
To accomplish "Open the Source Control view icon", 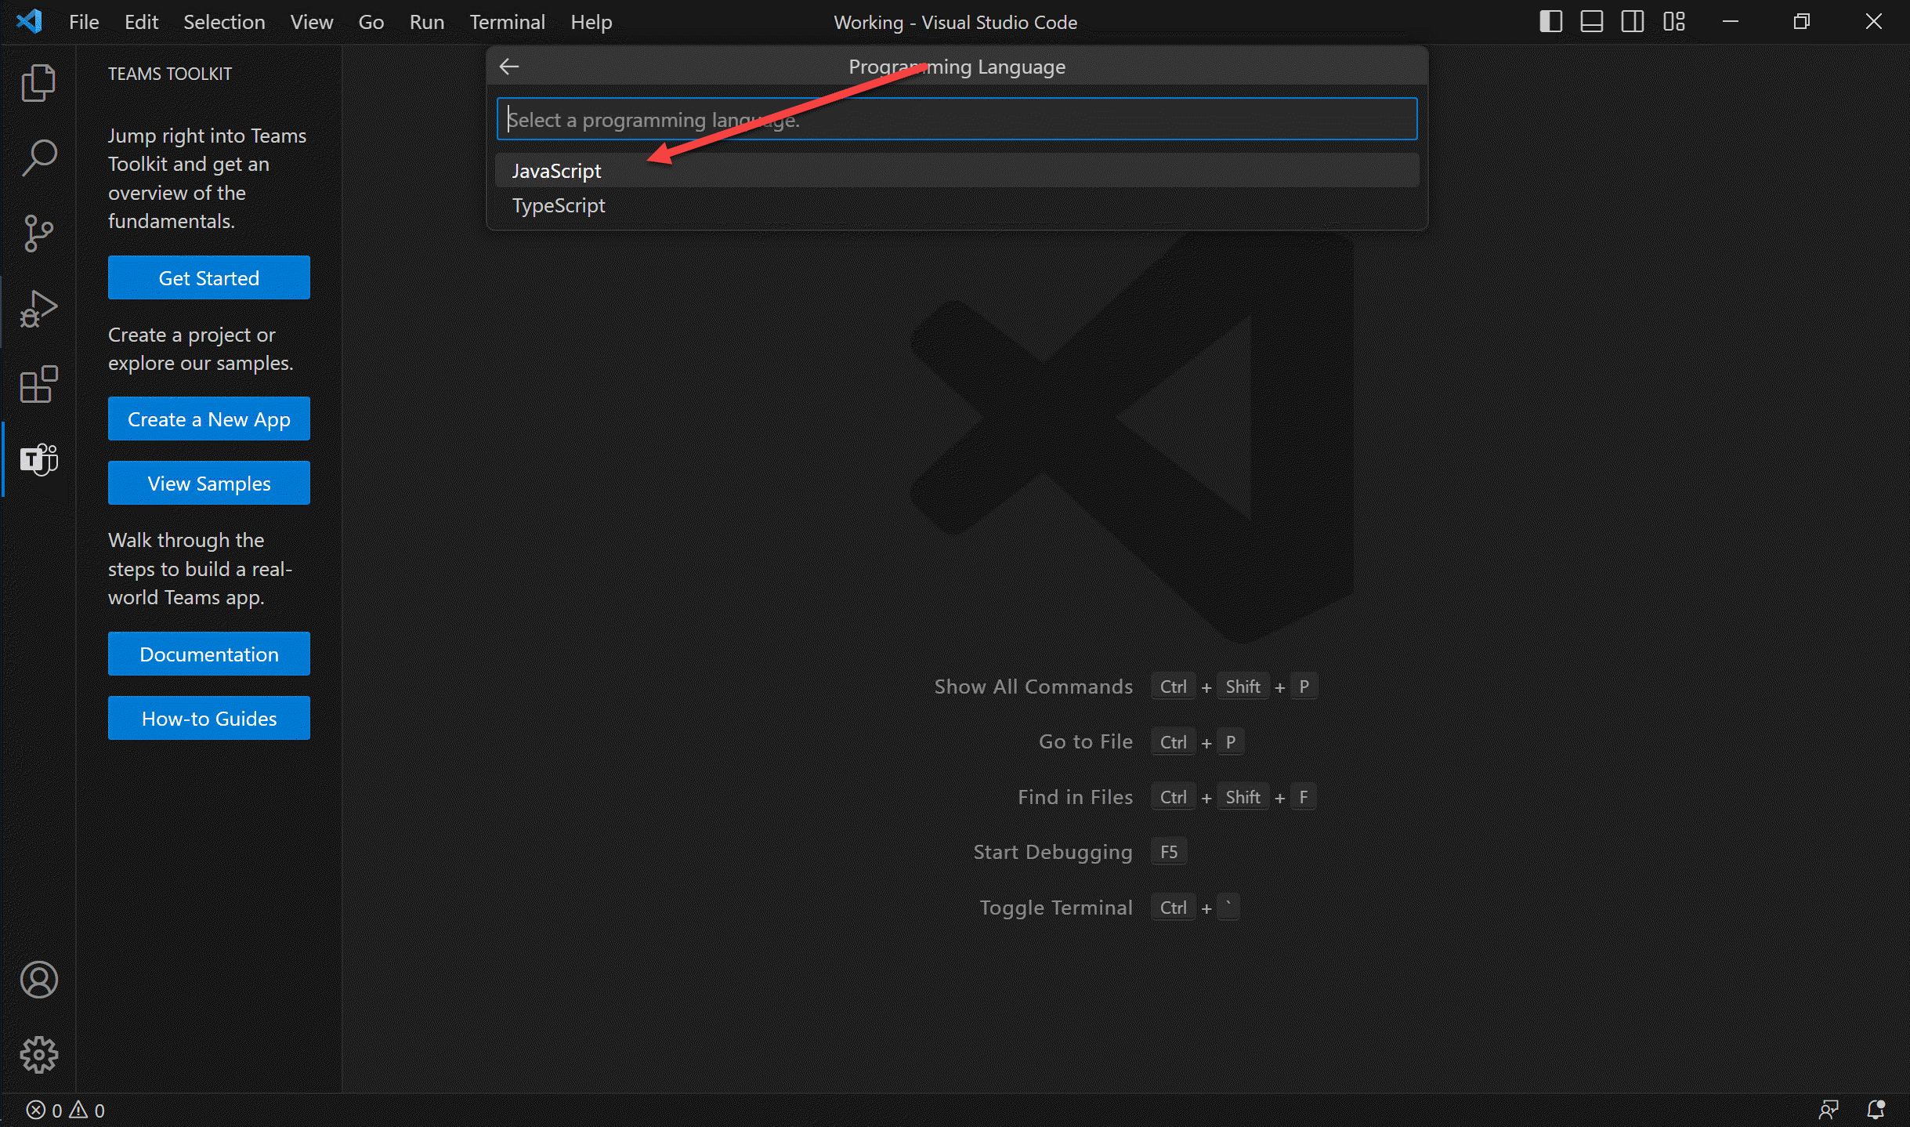I will [38, 233].
